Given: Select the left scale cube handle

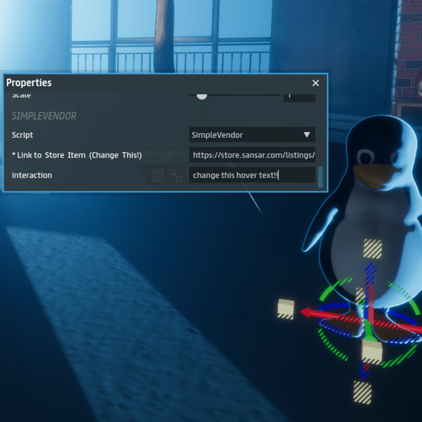Looking at the screenshot, I should pyautogui.click(x=286, y=308).
